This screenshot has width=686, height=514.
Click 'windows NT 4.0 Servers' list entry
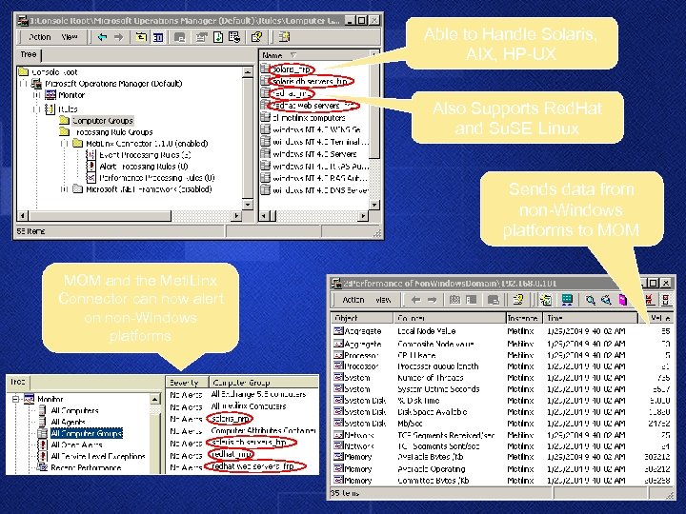point(314,154)
